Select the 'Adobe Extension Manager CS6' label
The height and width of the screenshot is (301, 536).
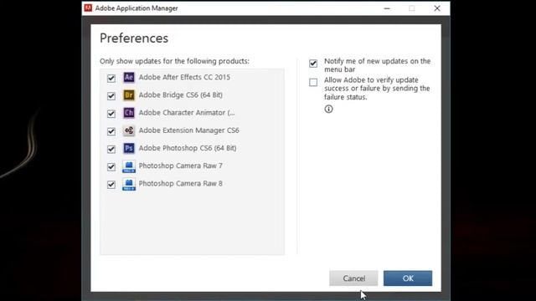[x=188, y=130]
